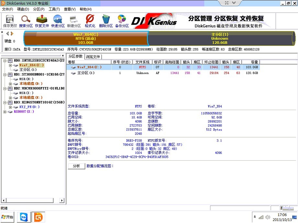Select Win7_X64(C:) row in partition table
Screen dimensions: 298x223
tap(163, 67)
